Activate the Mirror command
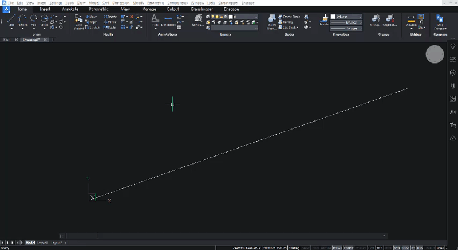This screenshot has width=458, height=250. pyautogui.click(x=110, y=22)
